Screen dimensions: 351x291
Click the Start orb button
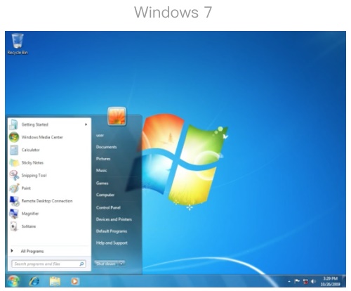click(13, 280)
